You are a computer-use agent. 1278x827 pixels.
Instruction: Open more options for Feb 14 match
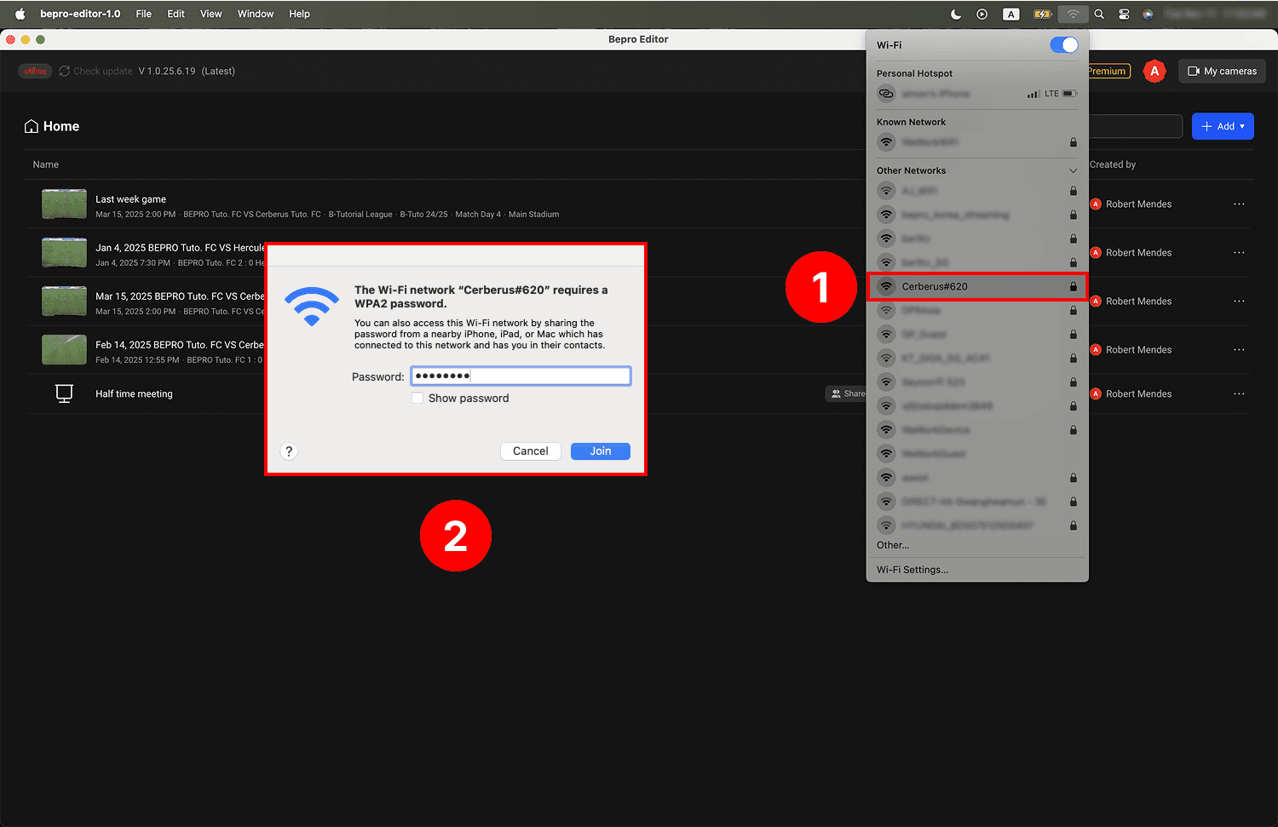1239,350
